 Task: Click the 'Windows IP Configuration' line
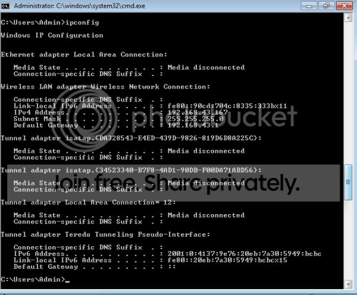[52, 35]
